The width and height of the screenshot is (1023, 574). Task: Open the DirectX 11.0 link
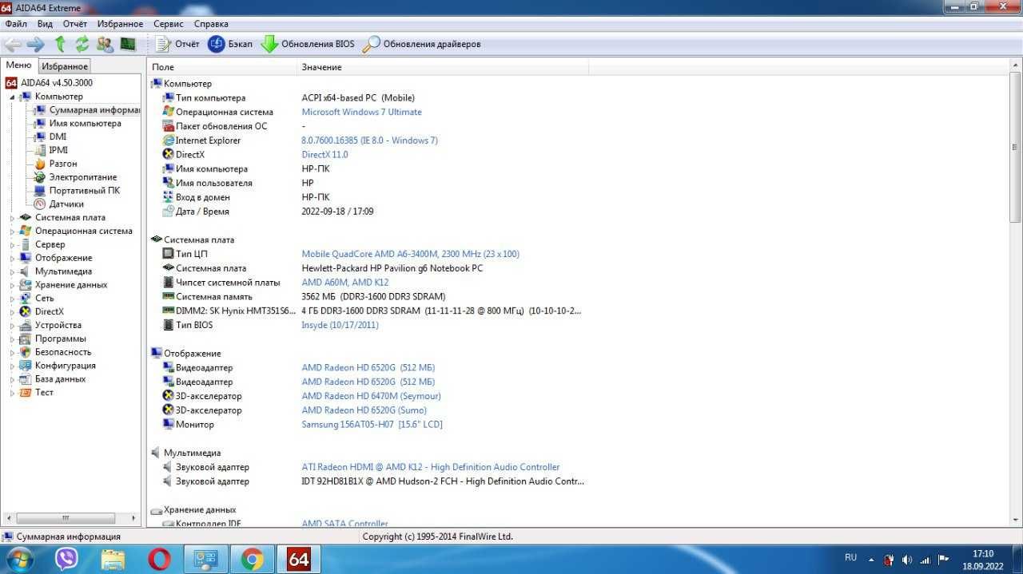(x=324, y=154)
